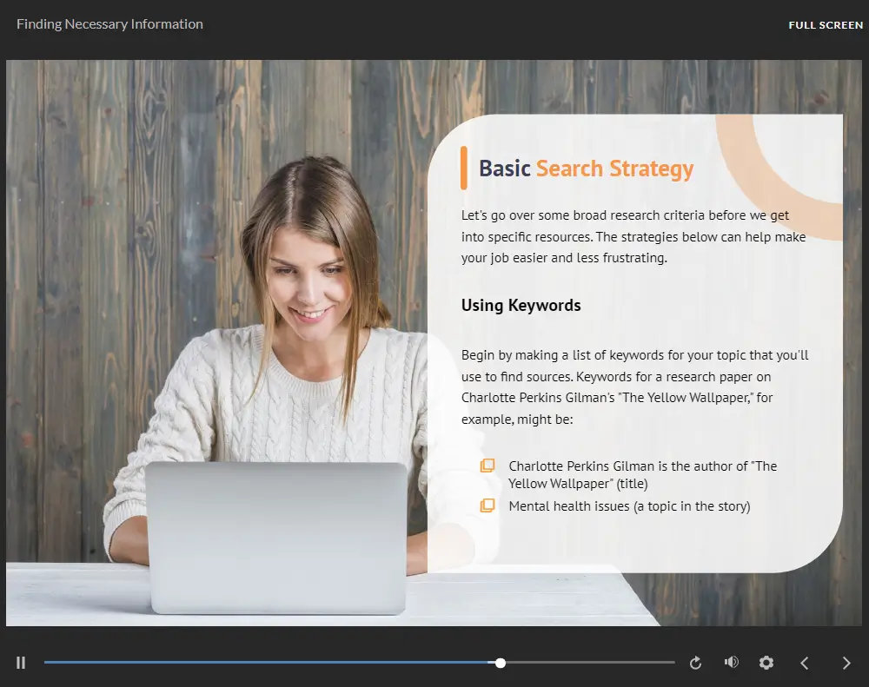Click the laptop in the slide photo

tap(275, 537)
